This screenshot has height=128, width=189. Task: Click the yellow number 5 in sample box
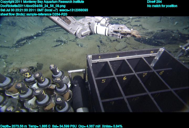pyautogui.click(x=103, y=81)
